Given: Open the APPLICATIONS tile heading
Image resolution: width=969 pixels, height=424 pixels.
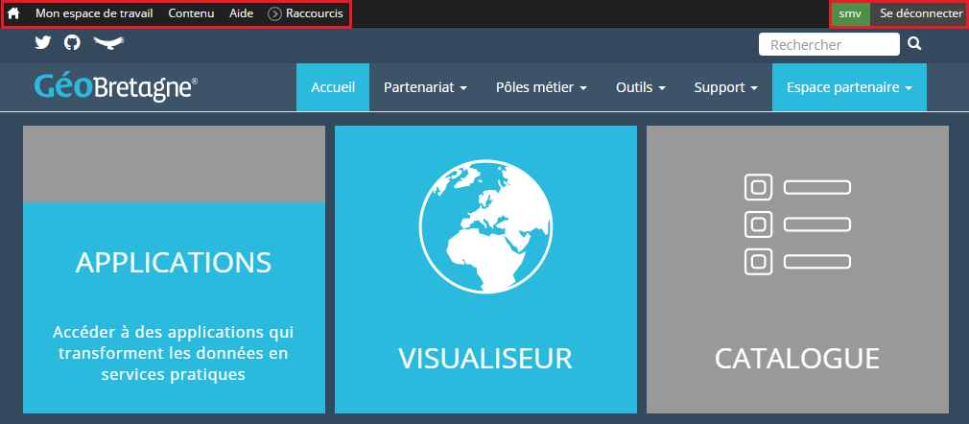Looking at the screenshot, I should pos(174,263).
